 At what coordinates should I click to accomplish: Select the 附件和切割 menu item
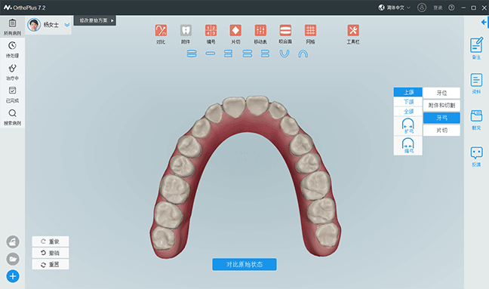pos(441,106)
